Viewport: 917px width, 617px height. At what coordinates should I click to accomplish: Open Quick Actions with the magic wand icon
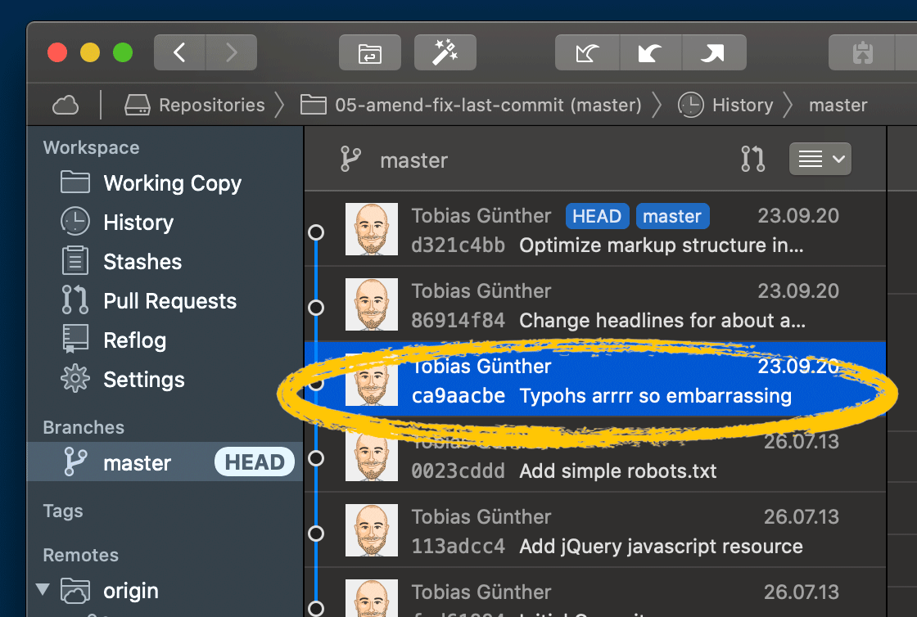(x=445, y=52)
